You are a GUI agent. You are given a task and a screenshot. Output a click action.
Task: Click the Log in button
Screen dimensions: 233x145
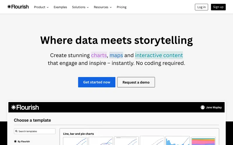click(x=202, y=7)
